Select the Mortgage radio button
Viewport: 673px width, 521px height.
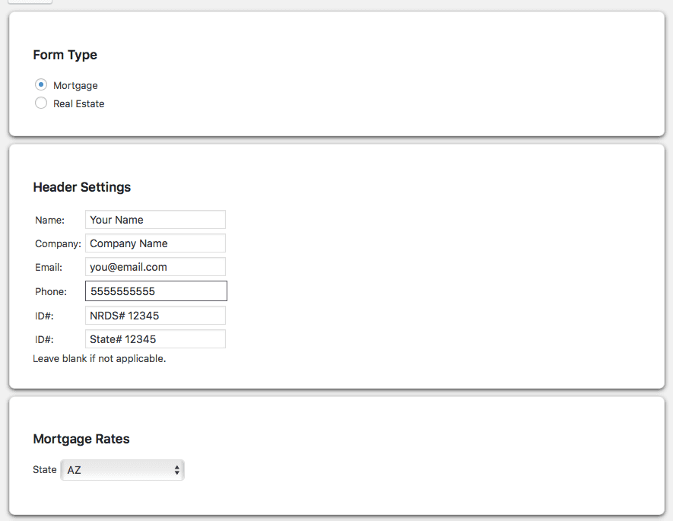pos(41,84)
